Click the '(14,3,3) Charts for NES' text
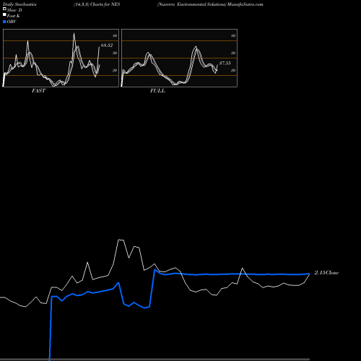The width and height of the screenshot is (361, 361). coord(97,4)
